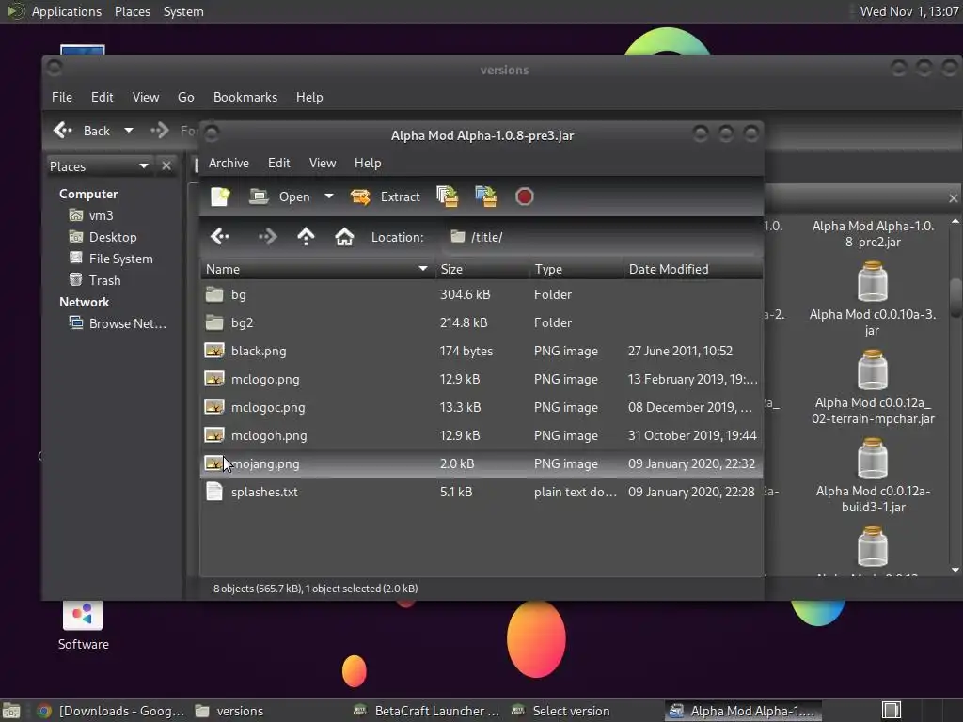The image size is (963, 722).
Task: Open the archive manager Edit menu
Action: [278, 163]
